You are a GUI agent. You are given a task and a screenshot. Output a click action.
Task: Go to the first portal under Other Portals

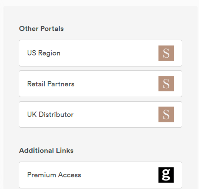click(101, 53)
